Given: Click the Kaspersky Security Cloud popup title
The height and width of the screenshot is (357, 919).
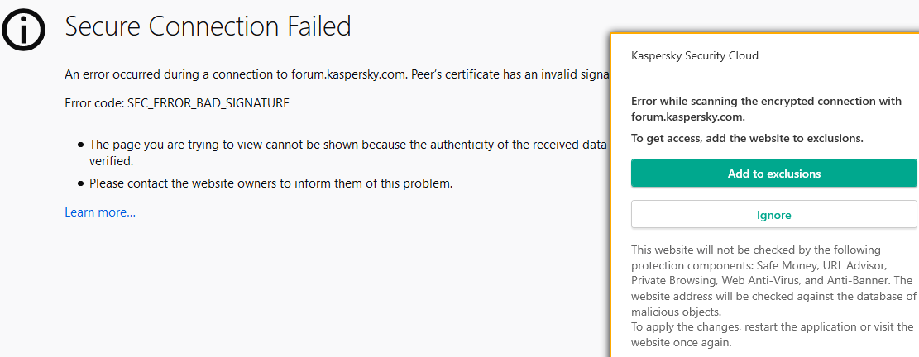Looking at the screenshot, I should click(694, 56).
